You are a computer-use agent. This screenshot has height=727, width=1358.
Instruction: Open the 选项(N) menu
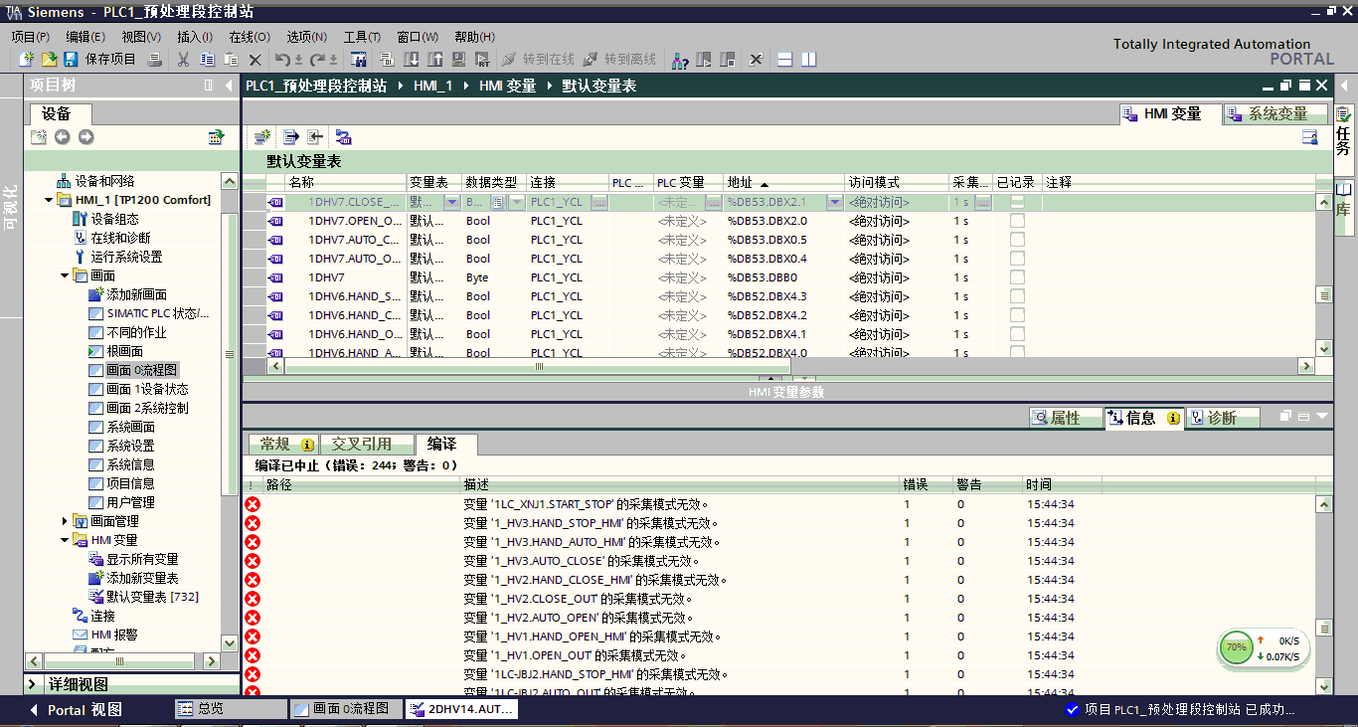click(x=307, y=37)
